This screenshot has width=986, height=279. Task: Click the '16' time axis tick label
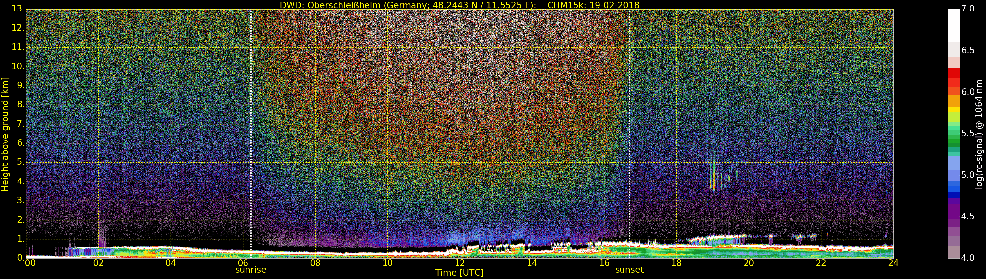click(x=604, y=263)
